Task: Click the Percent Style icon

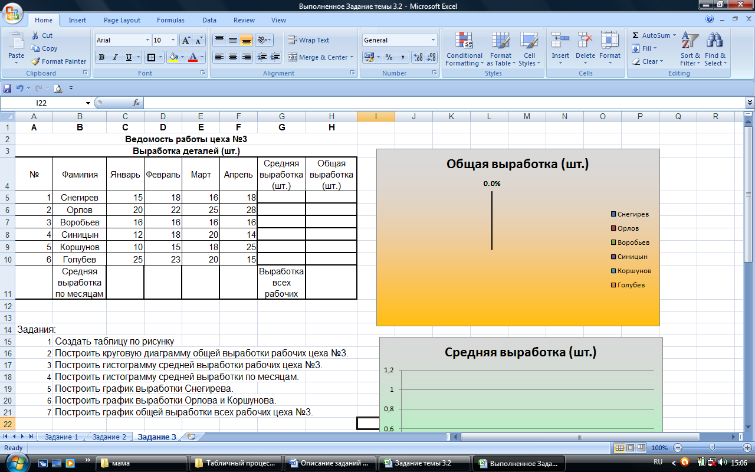Action: 389,57
